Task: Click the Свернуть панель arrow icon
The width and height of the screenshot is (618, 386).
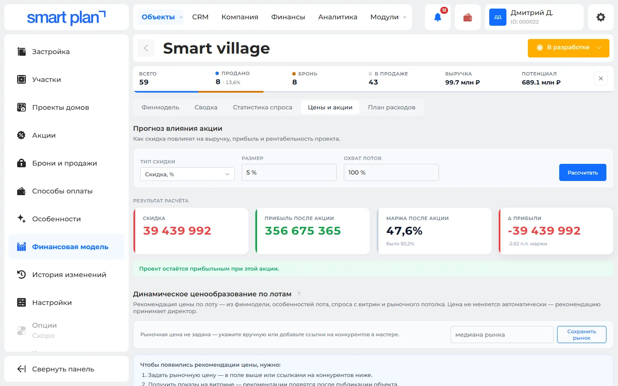Action: click(21, 369)
